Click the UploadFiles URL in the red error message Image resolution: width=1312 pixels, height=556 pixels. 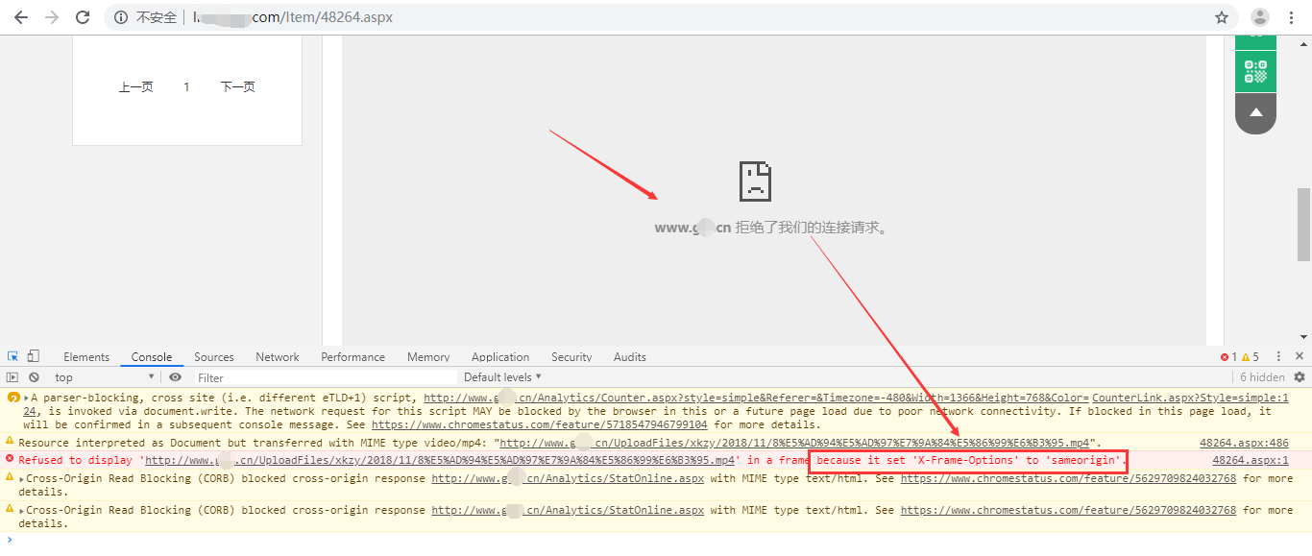(439, 461)
